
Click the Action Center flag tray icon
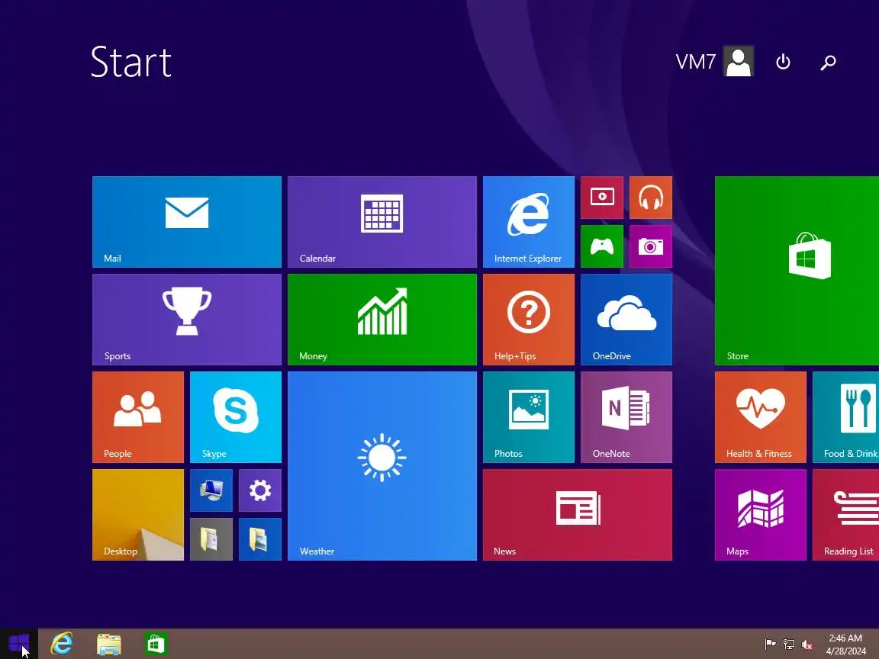coord(770,645)
